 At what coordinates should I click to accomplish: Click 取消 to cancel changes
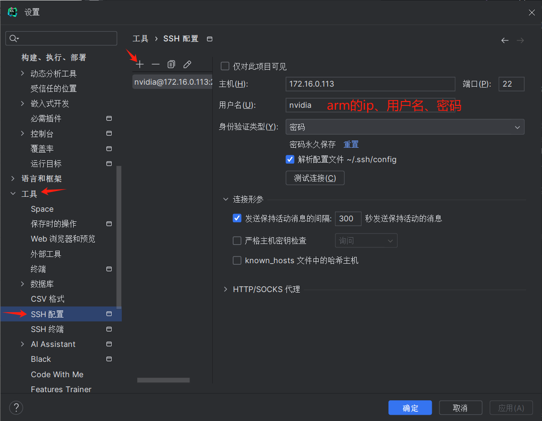[x=461, y=408]
